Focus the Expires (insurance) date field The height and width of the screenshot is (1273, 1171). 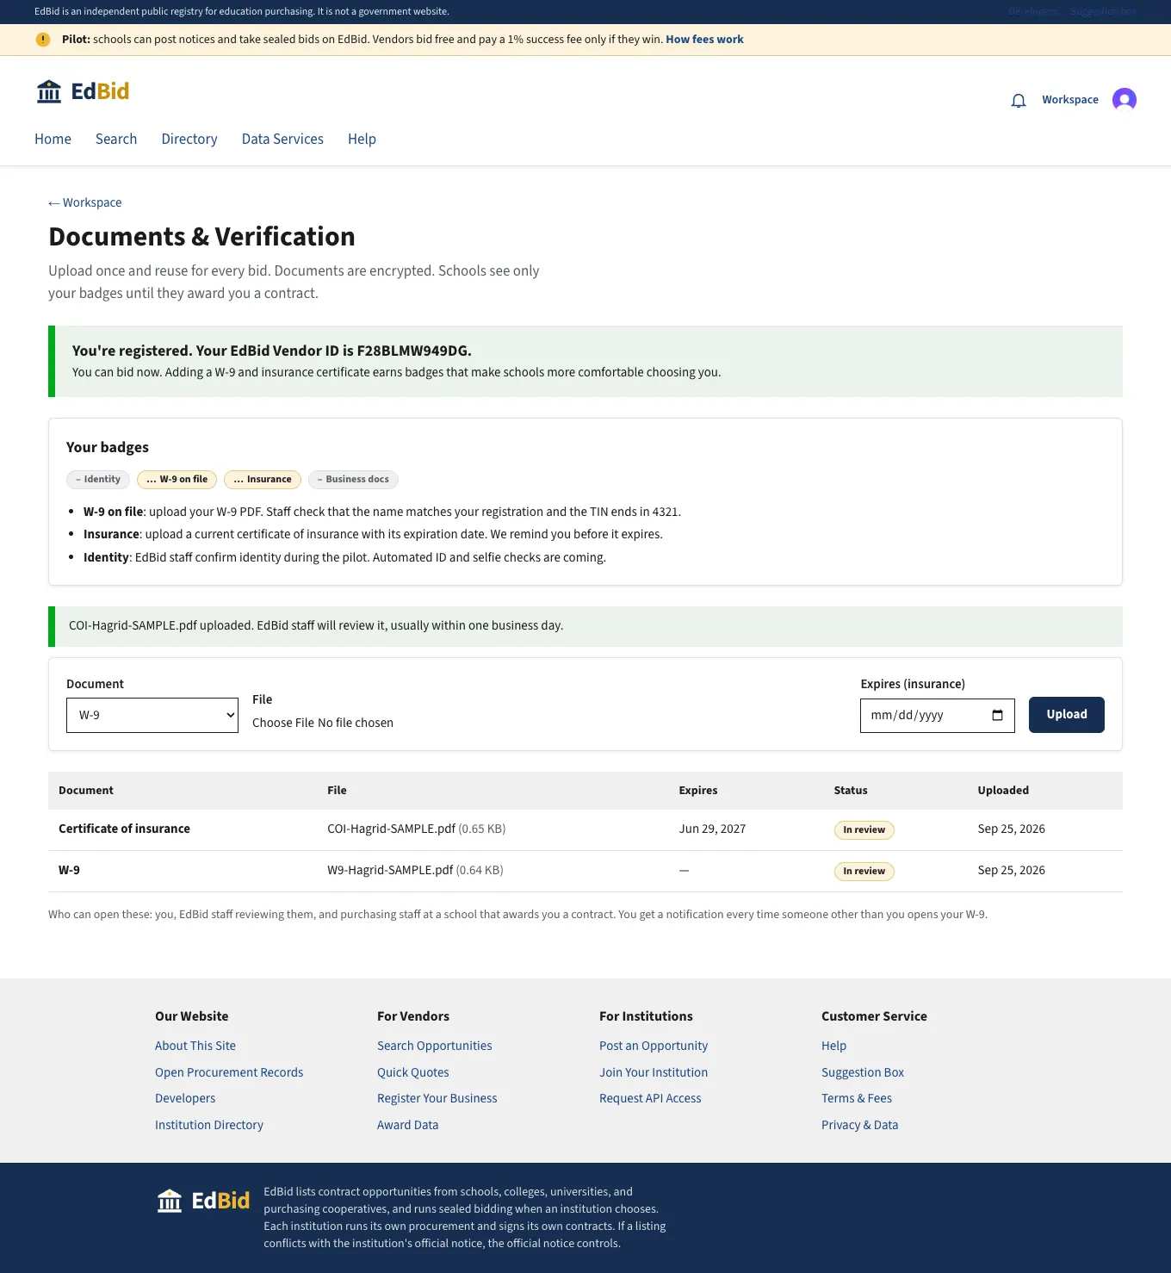[x=938, y=716]
